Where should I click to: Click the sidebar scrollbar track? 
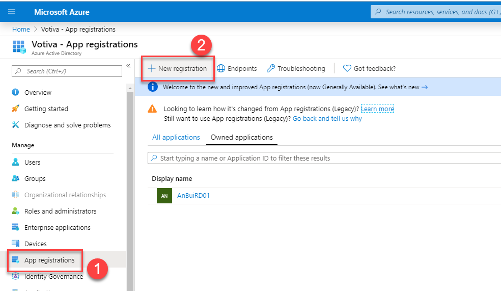tap(130, 192)
